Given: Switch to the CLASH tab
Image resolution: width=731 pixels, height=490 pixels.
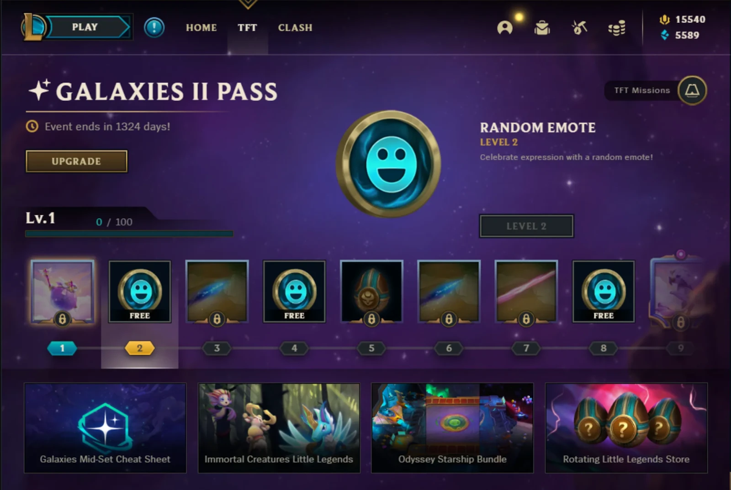Looking at the screenshot, I should click(295, 28).
